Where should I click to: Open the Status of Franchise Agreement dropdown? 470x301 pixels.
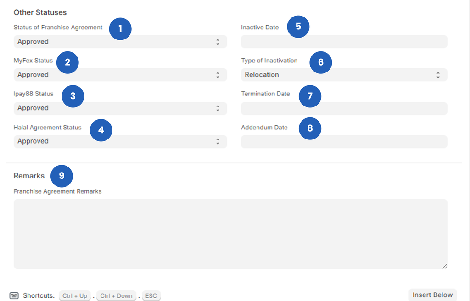[x=120, y=42]
